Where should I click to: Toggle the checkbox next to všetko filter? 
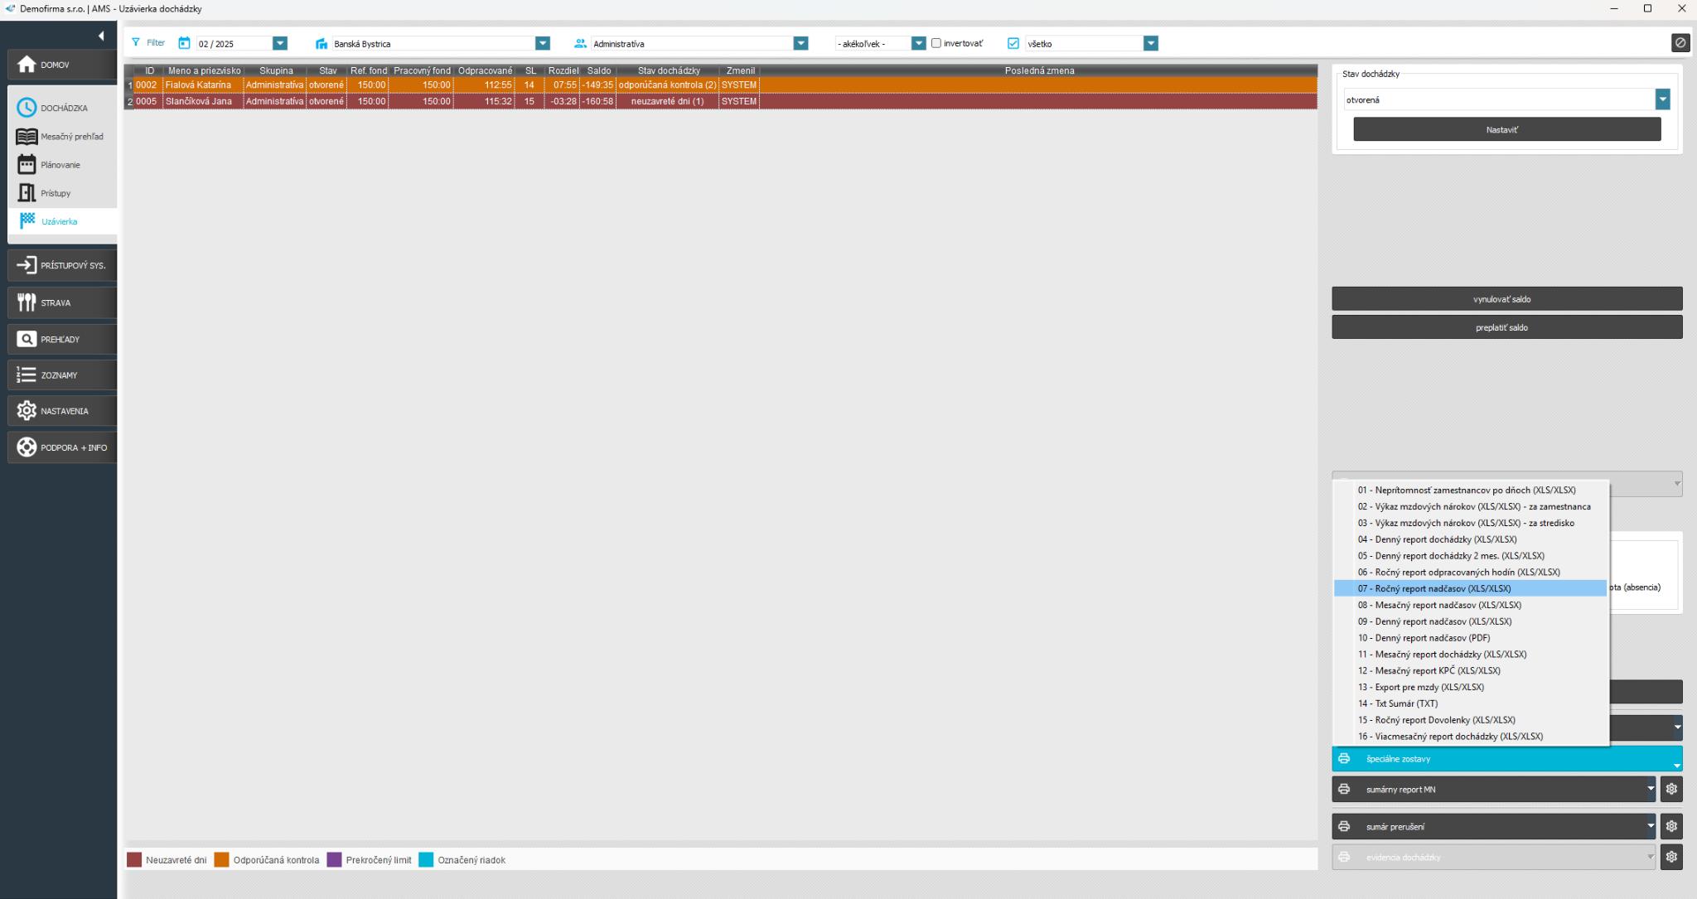click(x=1013, y=43)
